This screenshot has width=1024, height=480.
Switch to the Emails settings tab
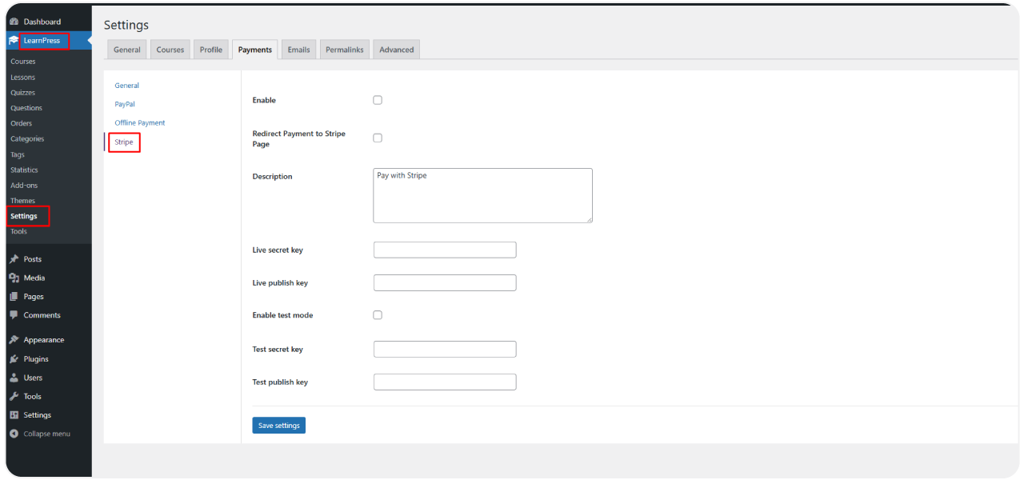(x=298, y=50)
